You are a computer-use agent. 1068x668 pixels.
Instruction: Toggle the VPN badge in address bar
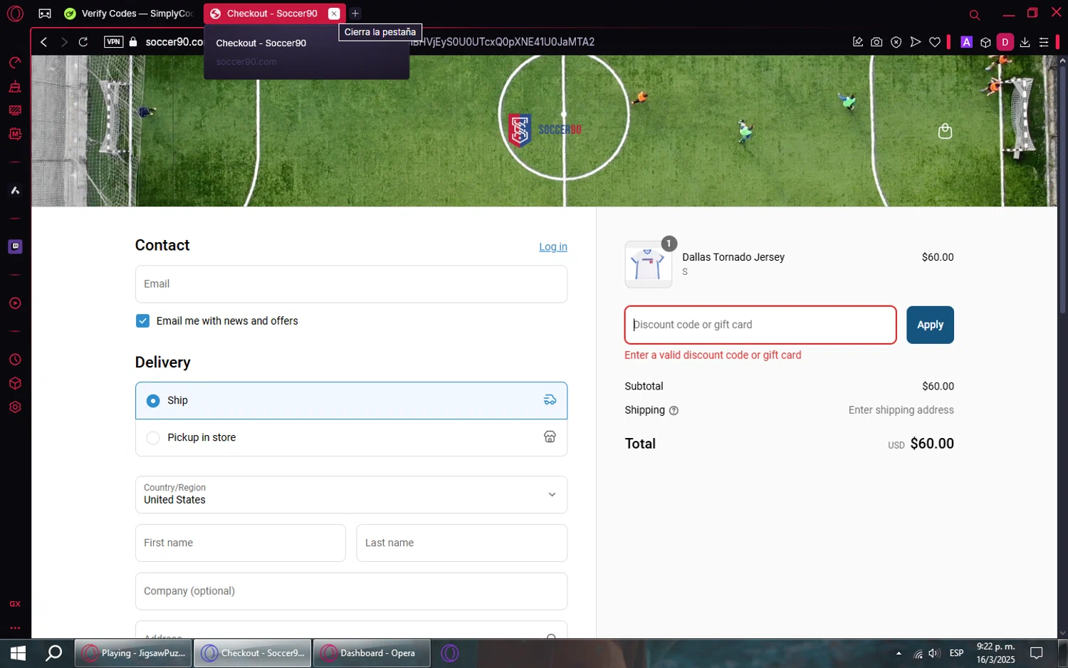114,42
